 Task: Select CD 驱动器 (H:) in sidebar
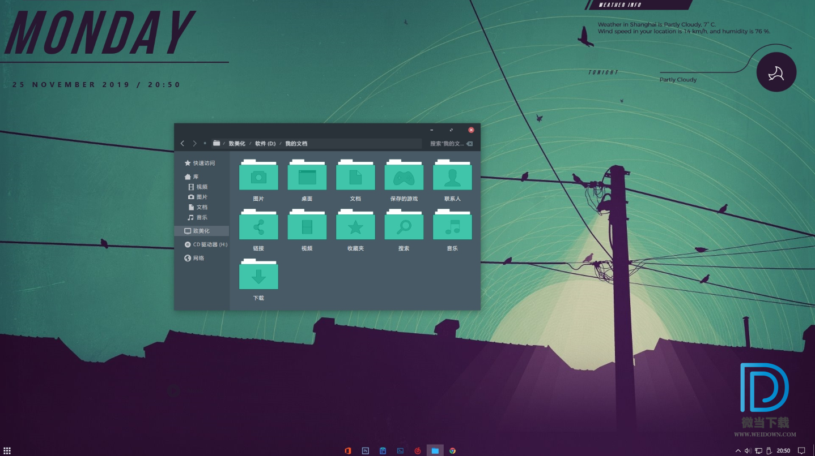point(206,244)
